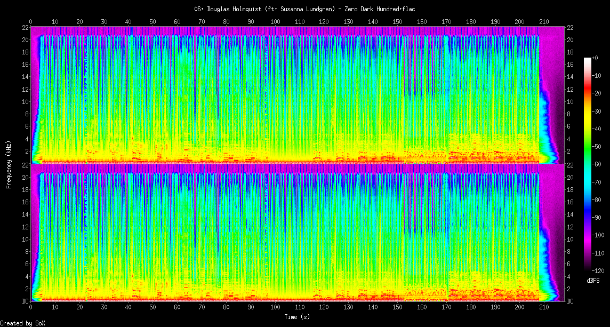Click the "Time (s)" axis label
The width and height of the screenshot is (610, 327).
tap(298, 317)
